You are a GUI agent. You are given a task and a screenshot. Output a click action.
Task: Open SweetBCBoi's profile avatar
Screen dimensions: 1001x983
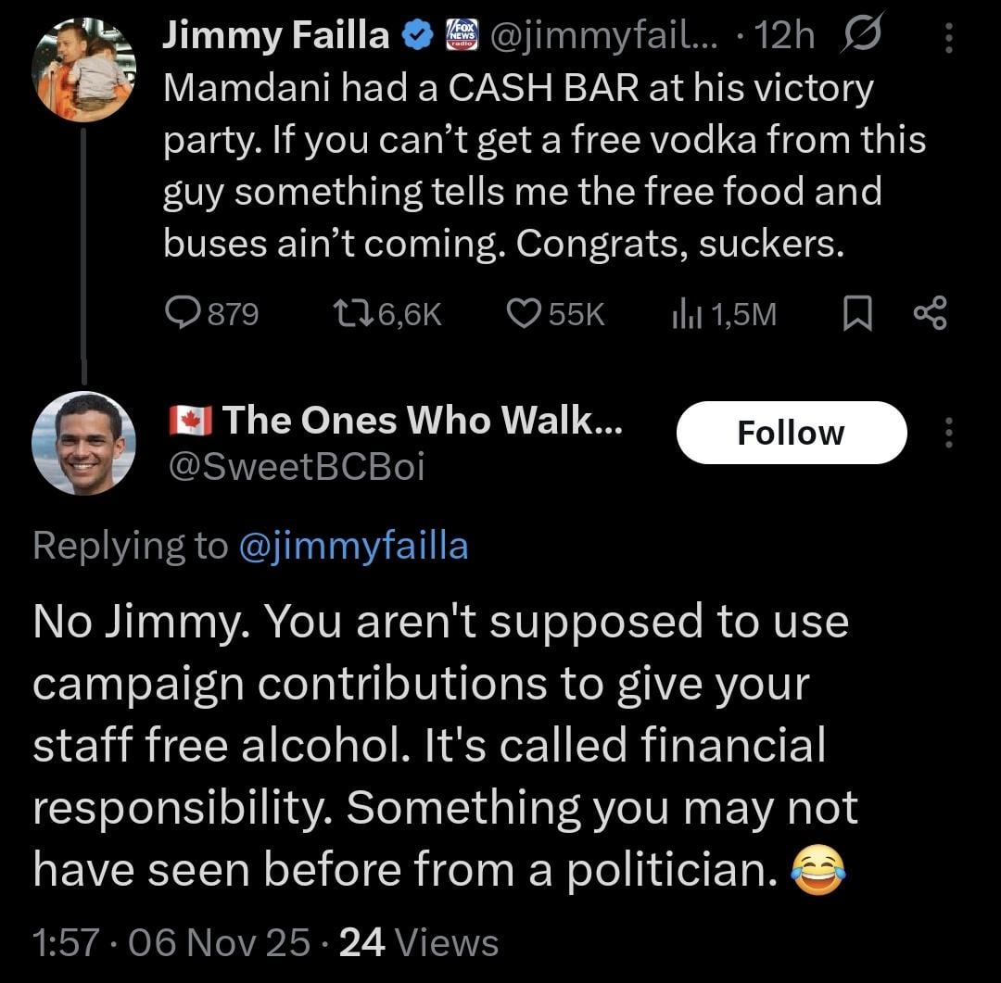point(83,443)
